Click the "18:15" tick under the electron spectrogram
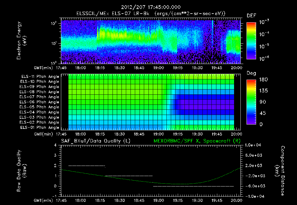Image resolution: width=297 pixels, height=205 pixels. (x=100, y=68)
